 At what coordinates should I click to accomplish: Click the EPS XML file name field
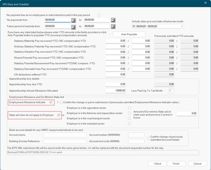point(103,153)
